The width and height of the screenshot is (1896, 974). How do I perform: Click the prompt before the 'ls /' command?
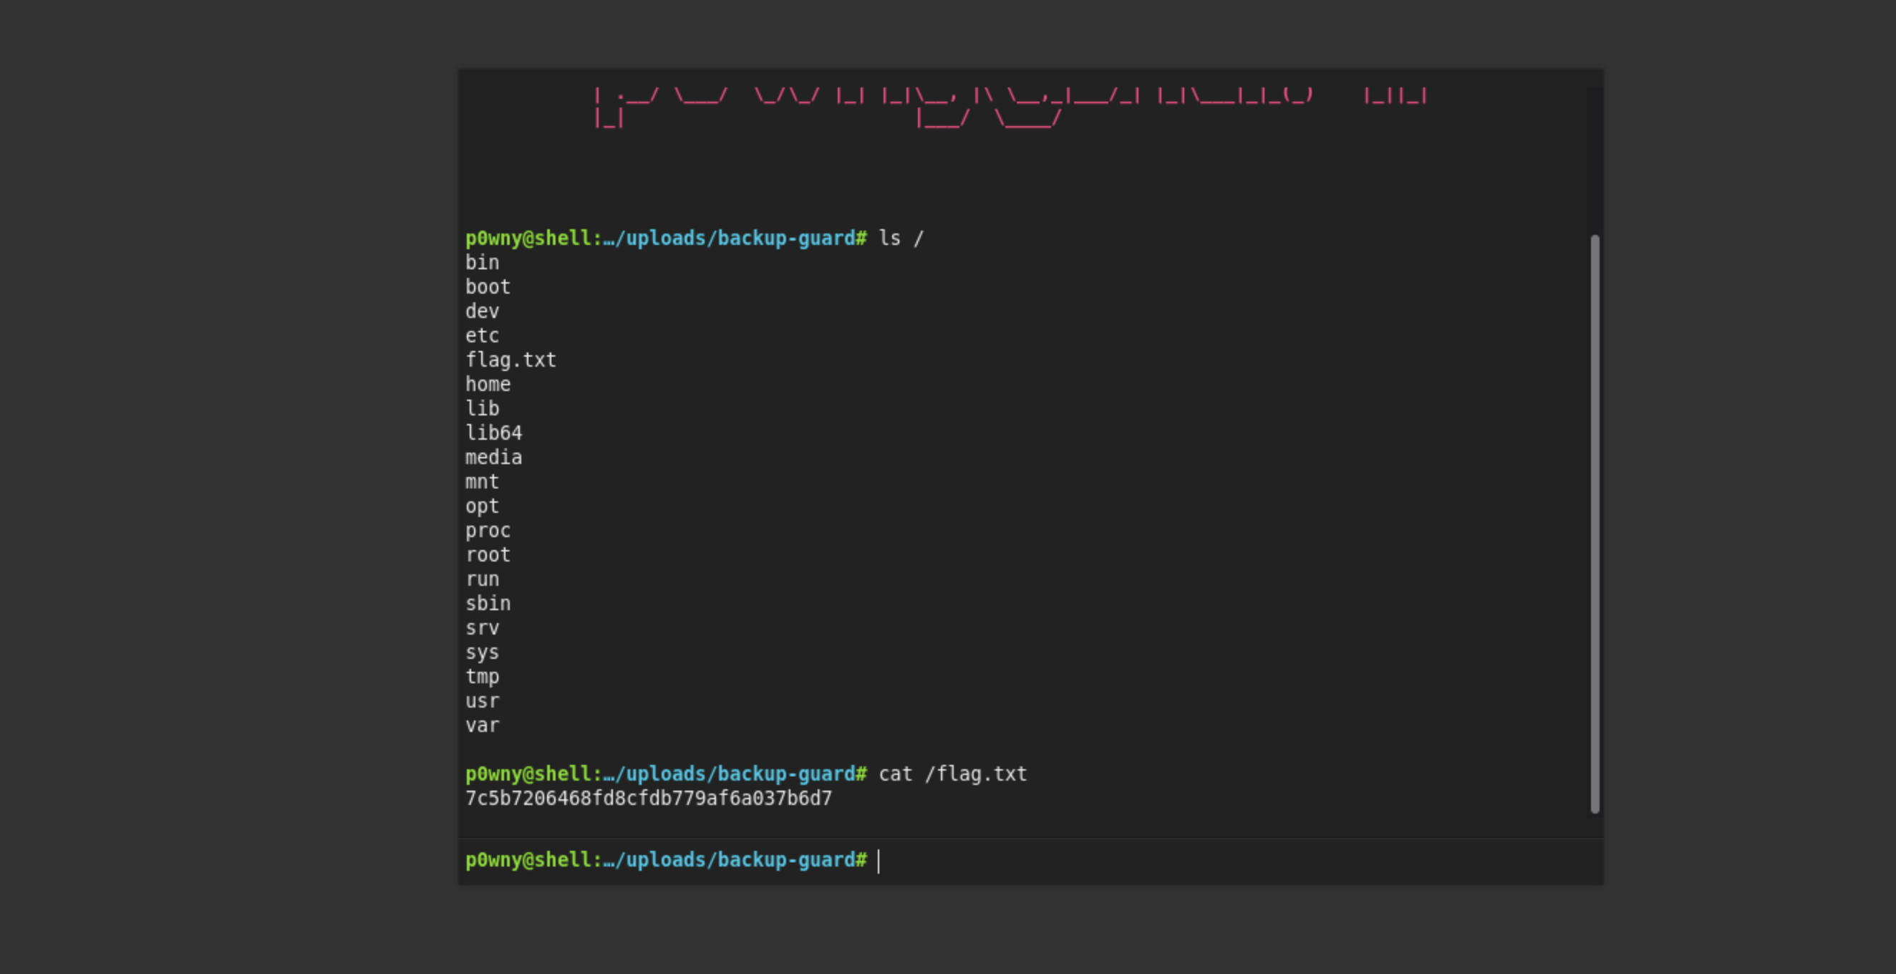point(666,238)
